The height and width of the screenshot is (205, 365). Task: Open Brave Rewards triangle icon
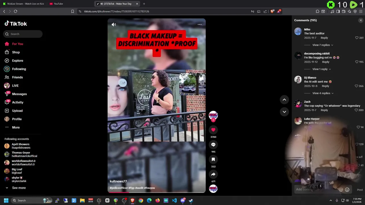279,11
